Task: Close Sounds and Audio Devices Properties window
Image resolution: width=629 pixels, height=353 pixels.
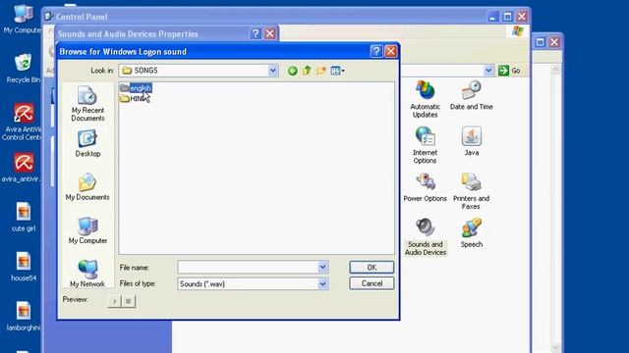Action: pos(270,33)
